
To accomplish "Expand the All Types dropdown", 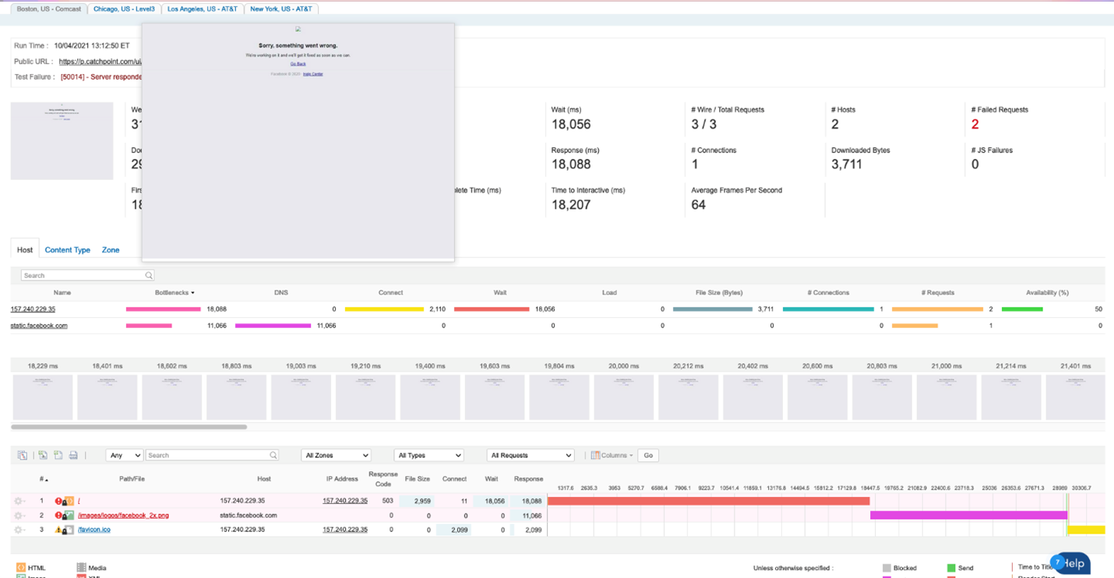I will (x=428, y=455).
